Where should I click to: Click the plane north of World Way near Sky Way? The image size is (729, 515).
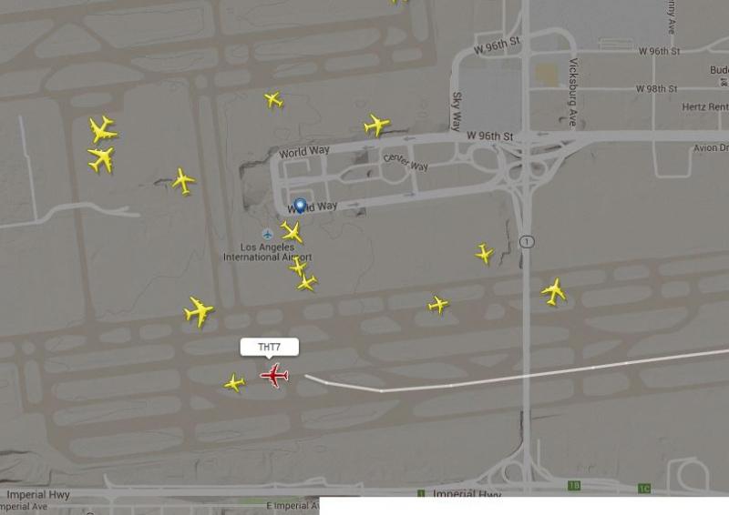pos(376,125)
